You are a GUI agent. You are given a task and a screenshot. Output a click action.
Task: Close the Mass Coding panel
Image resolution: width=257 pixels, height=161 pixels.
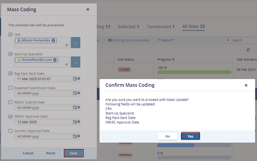coord(88,10)
